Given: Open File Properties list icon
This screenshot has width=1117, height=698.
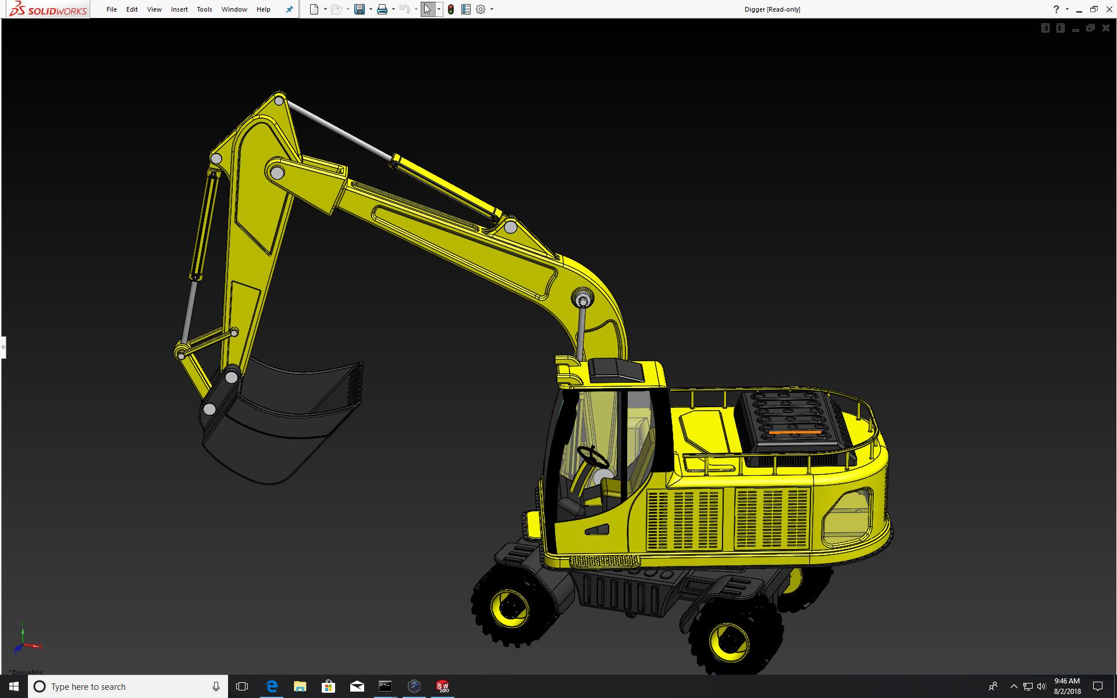Looking at the screenshot, I should click(x=465, y=9).
